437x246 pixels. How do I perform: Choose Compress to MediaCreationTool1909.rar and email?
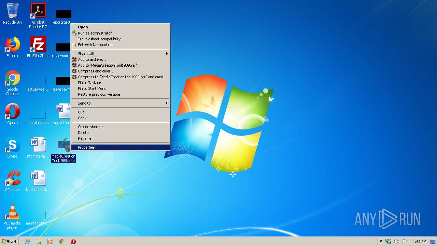[x=120, y=77]
